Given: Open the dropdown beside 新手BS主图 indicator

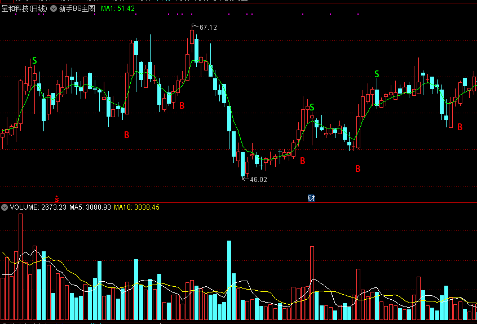Looking at the screenshot, I should click(54, 8).
